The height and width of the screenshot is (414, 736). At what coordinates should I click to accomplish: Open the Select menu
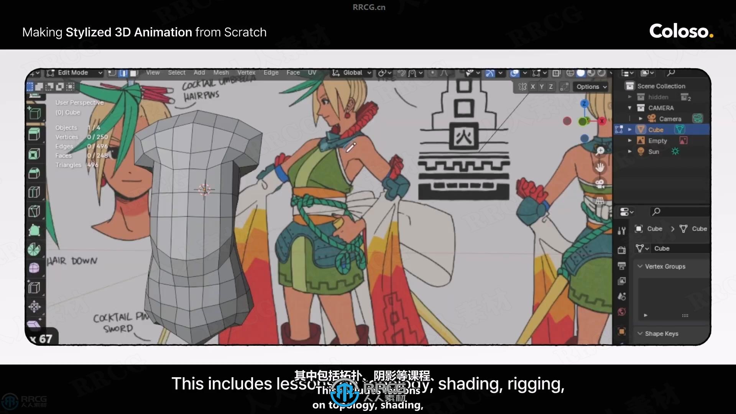point(176,73)
